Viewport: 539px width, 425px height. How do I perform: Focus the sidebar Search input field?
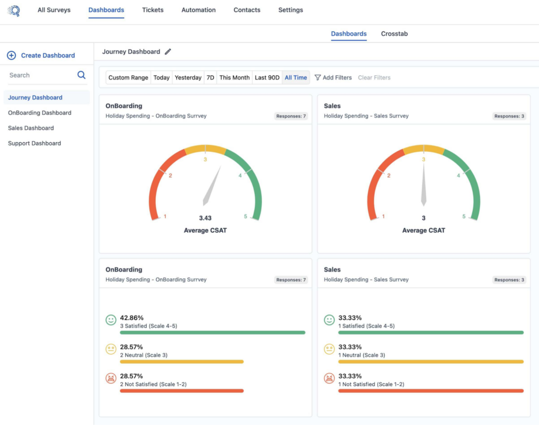[41, 75]
